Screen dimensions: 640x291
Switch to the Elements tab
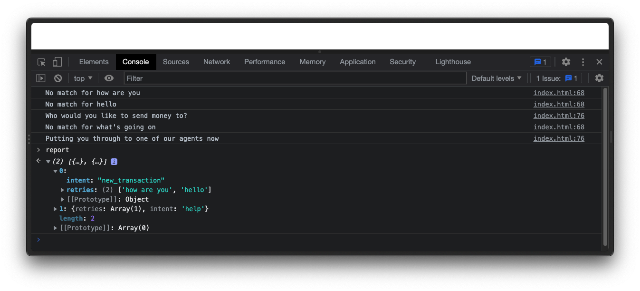click(x=94, y=62)
